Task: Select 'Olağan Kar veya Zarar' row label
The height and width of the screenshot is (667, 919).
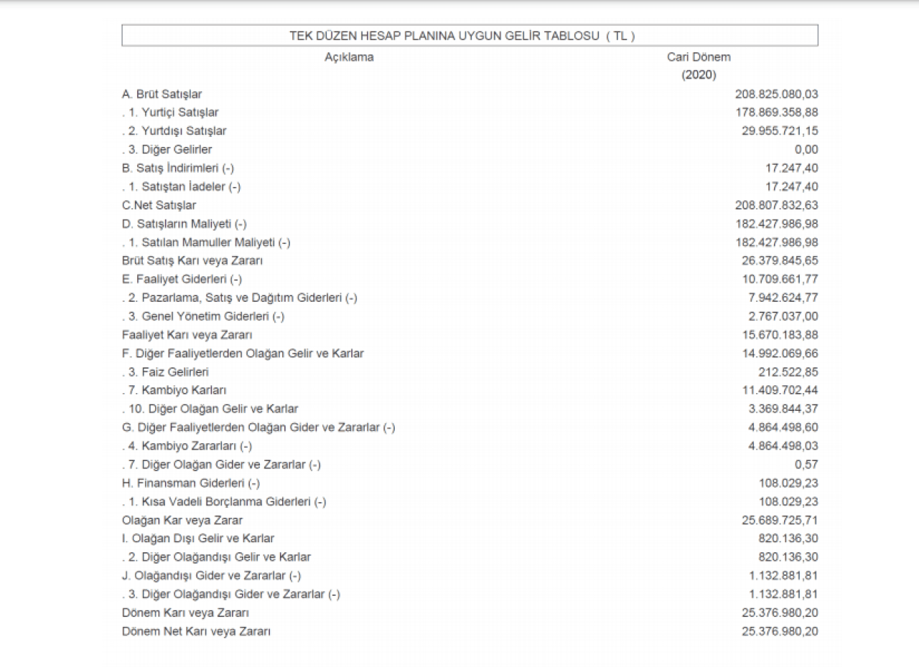Action: (182, 521)
